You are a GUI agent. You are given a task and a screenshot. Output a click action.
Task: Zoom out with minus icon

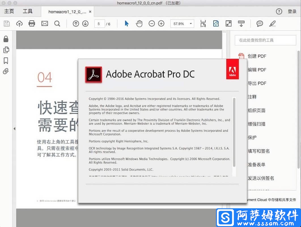pyautogui.click(x=152, y=24)
